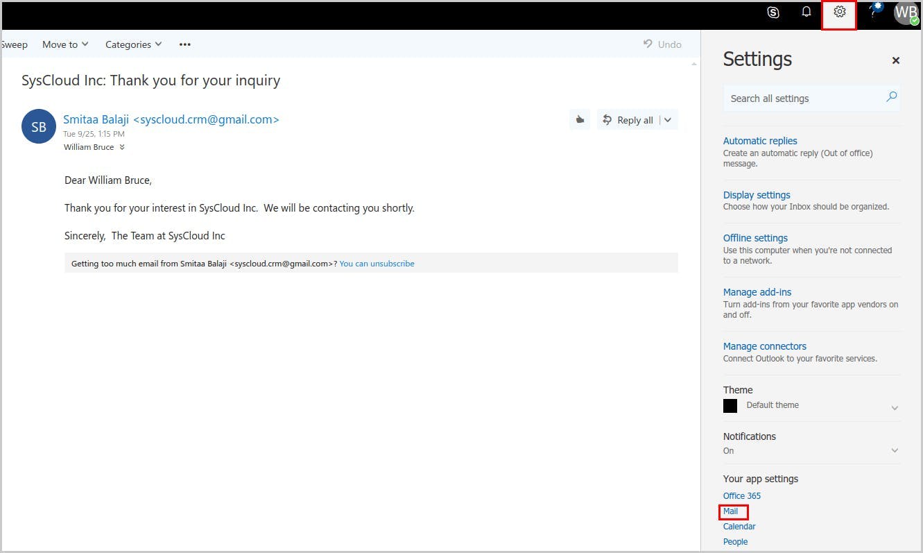This screenshot has height=553, width=923.
Task: Open Mail app settings
Action: [x=730, y=511]
